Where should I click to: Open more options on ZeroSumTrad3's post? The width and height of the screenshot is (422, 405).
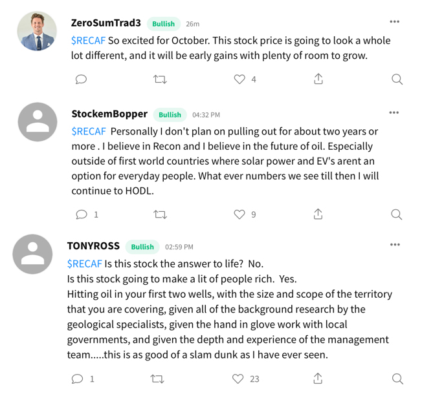tap(394, 22)
